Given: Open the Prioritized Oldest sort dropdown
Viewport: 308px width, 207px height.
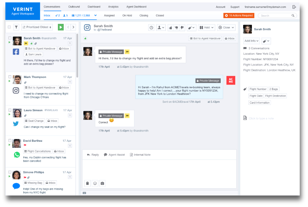Looking at the screenshot, I should (x=37, y=27).
